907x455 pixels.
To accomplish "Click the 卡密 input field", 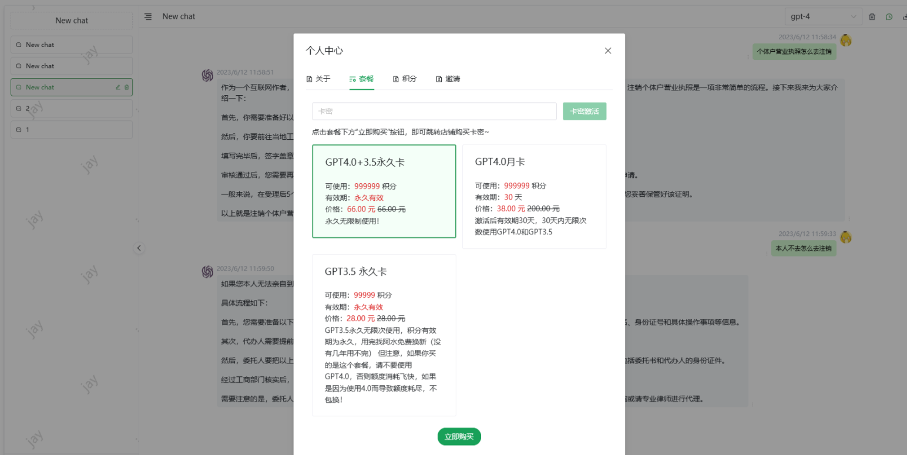I will click(x=434, y=111).
